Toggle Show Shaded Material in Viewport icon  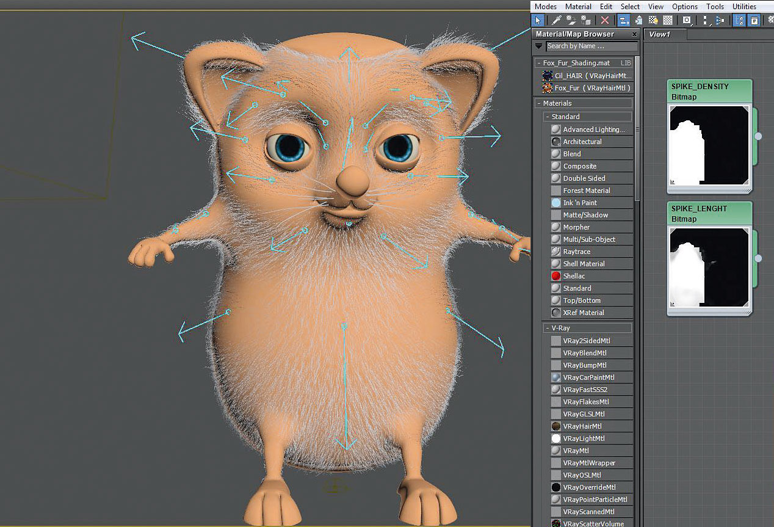pos(654,20)
